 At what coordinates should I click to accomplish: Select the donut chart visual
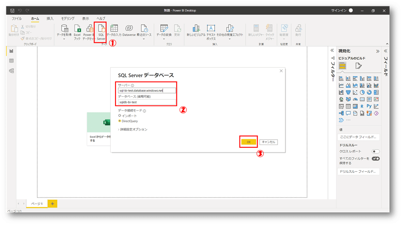coord(369,92)
